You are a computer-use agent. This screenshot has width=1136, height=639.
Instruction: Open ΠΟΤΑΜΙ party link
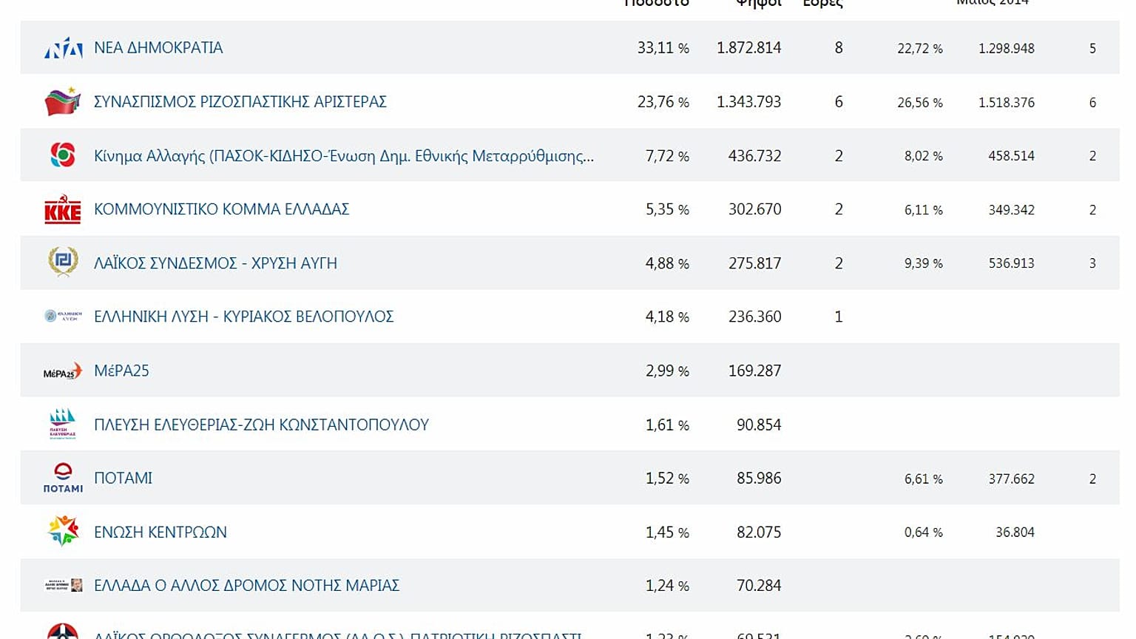(123, 478)
